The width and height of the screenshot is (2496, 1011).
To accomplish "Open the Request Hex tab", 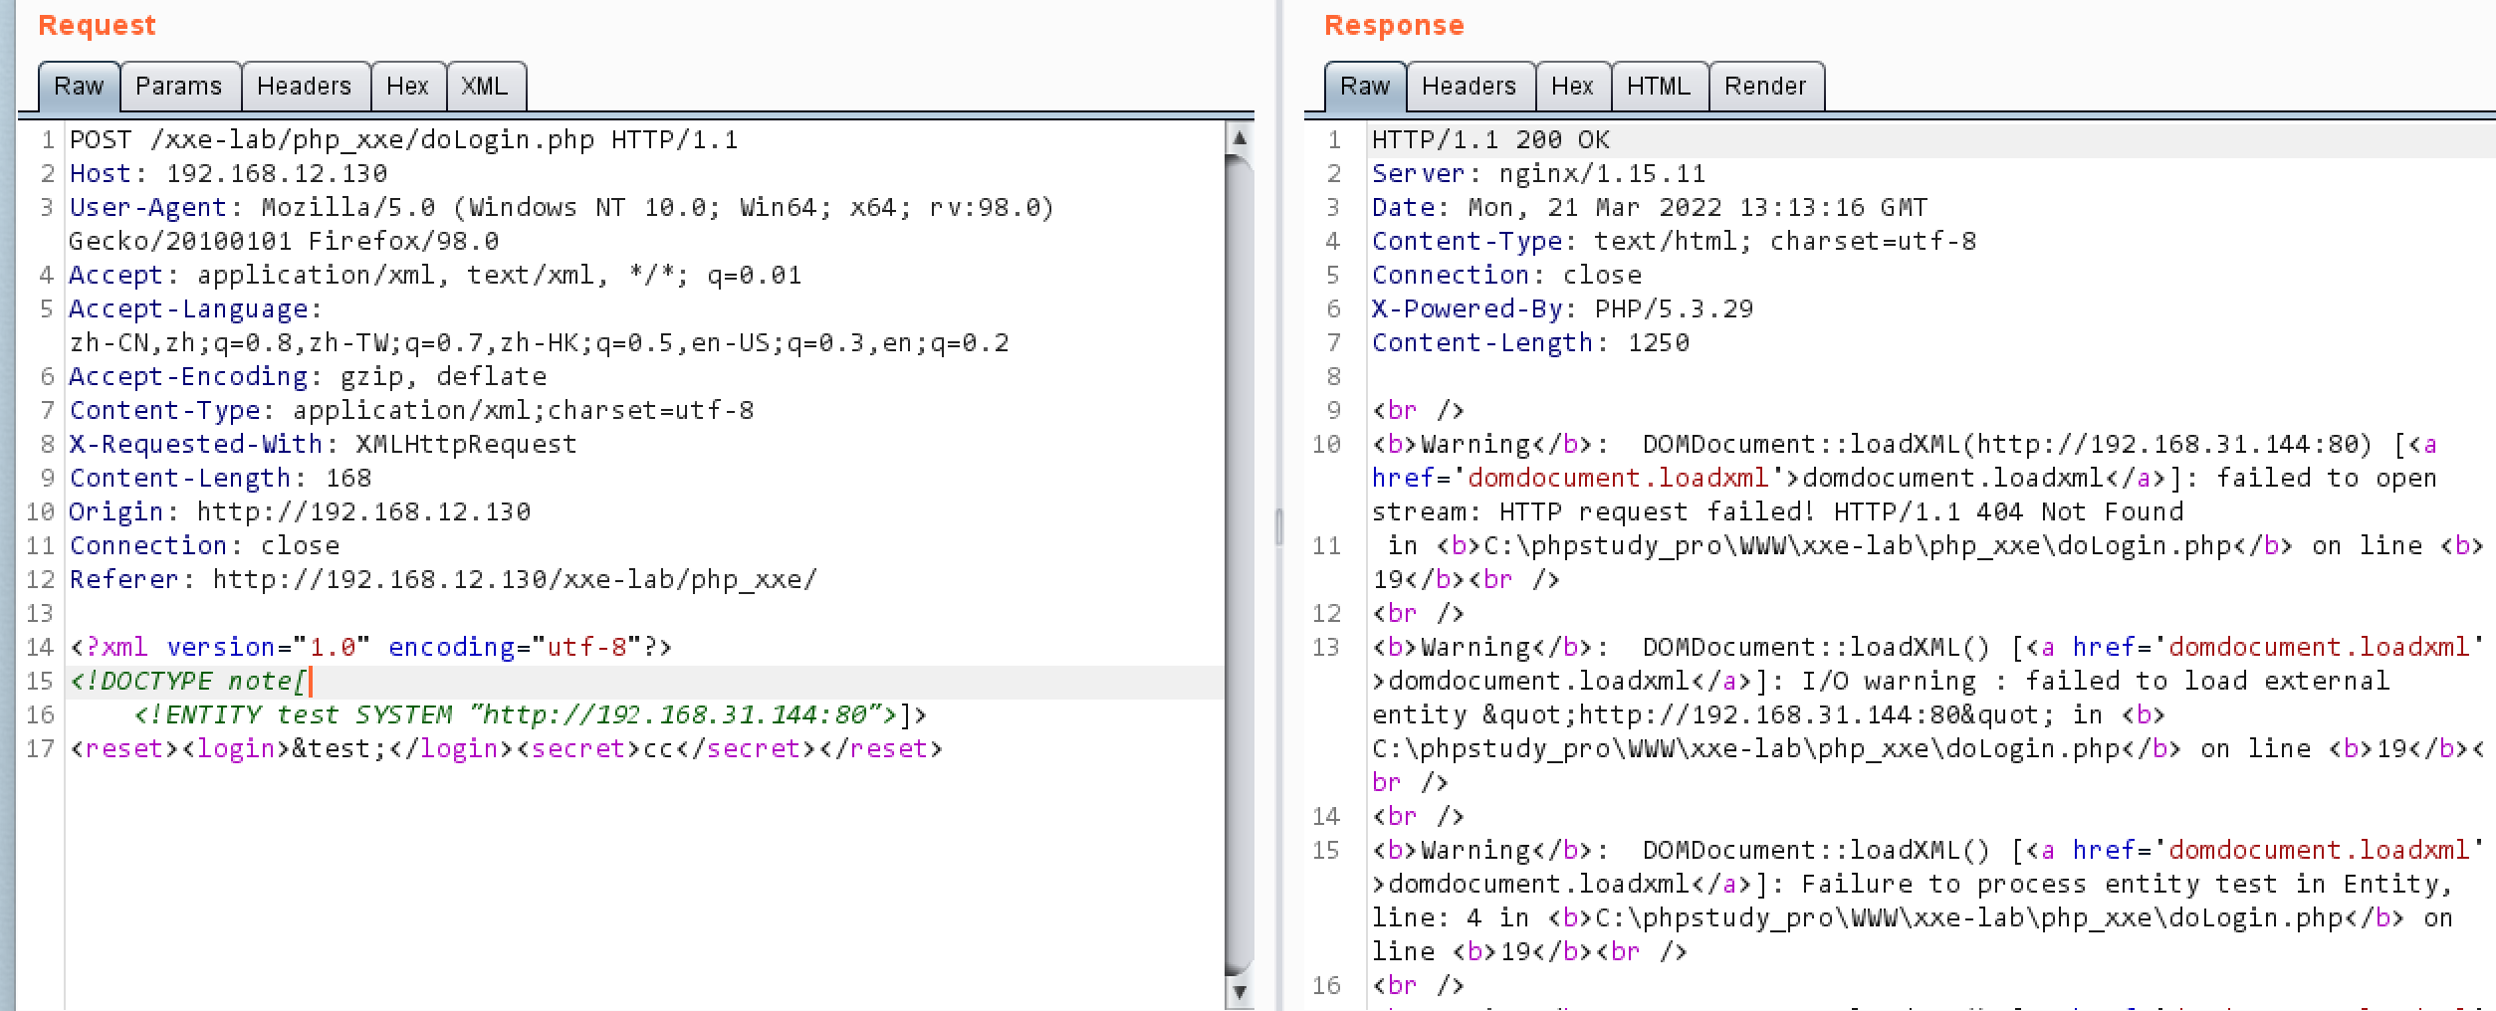I will [x=408, y=87].
